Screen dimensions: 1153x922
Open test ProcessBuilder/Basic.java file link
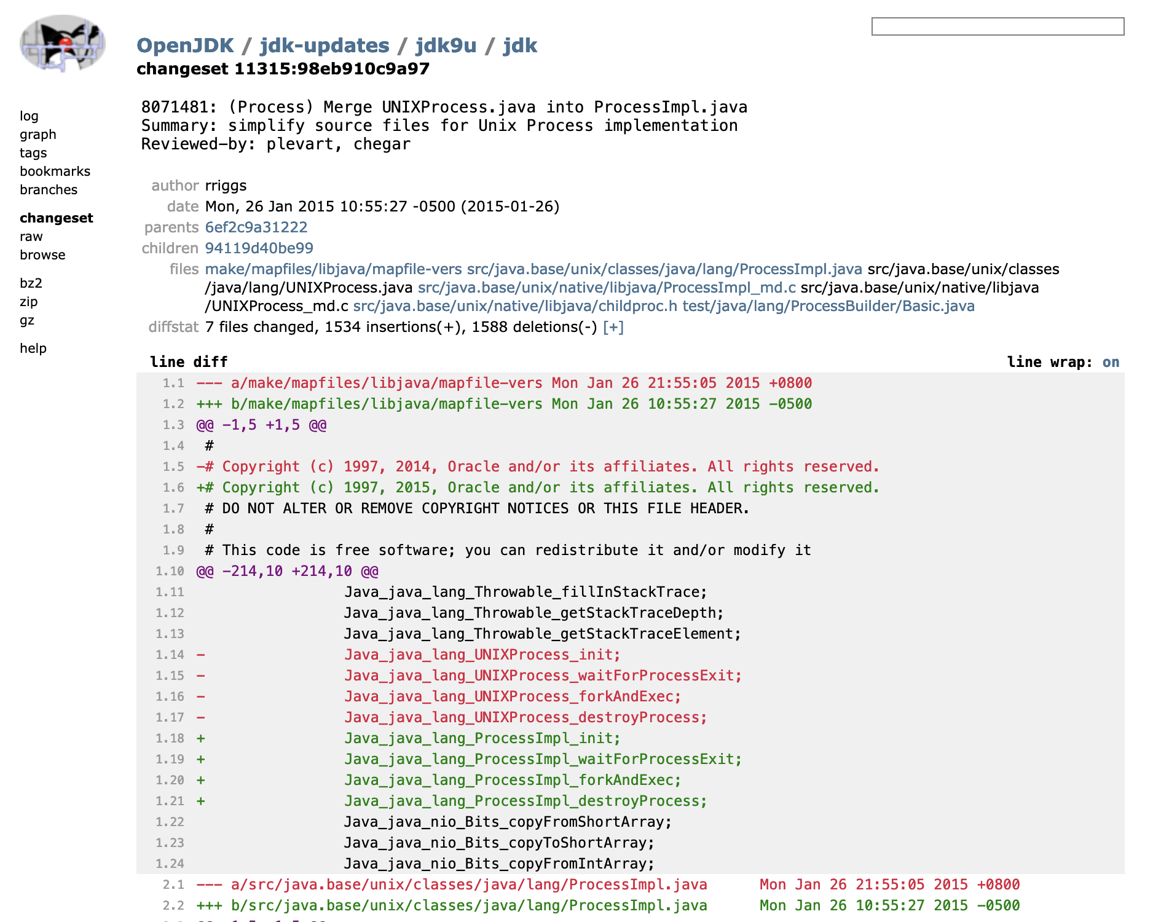point(828,306)
